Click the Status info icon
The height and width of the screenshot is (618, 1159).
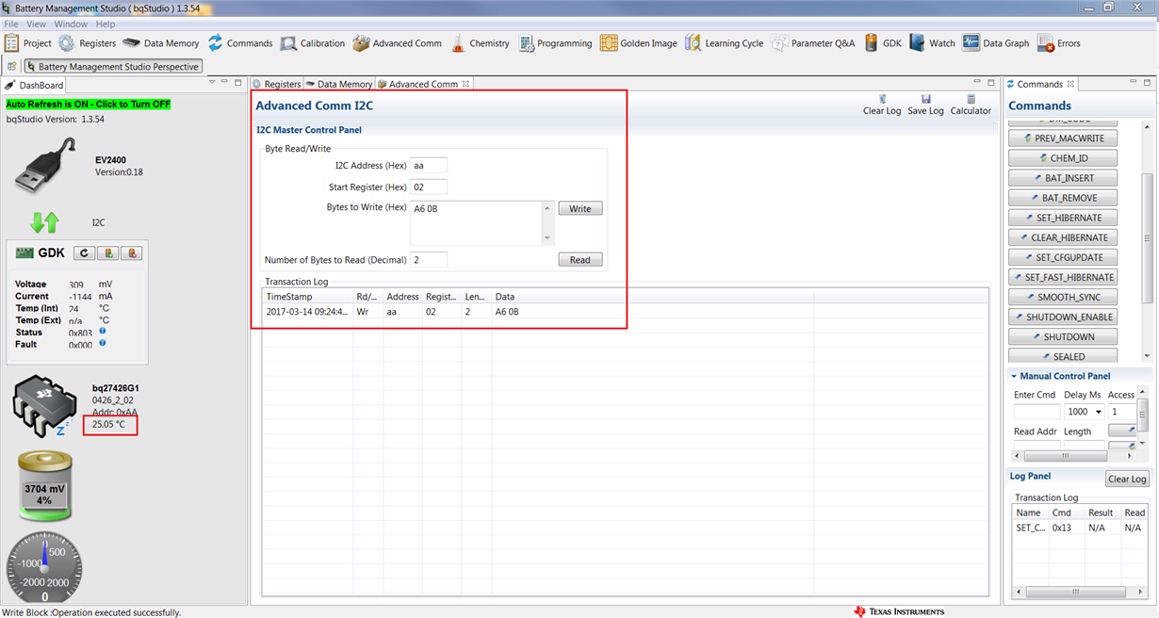click(102, 332)
